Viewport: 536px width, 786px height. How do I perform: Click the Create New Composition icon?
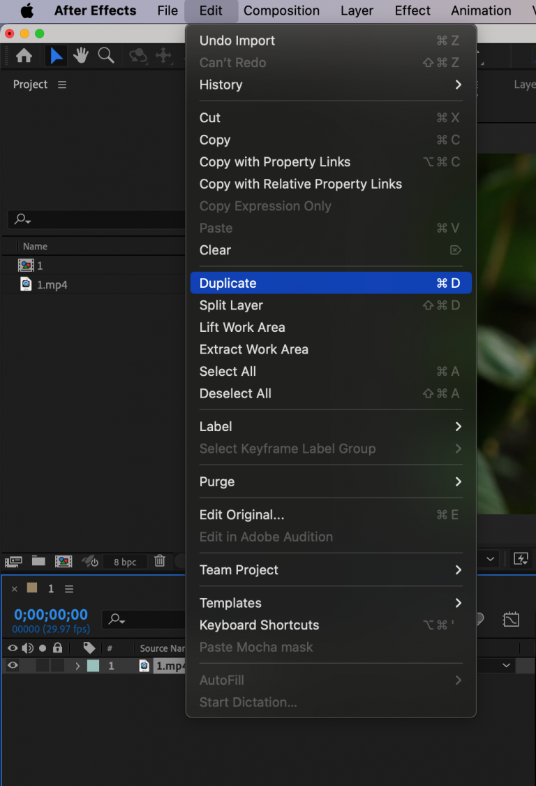pos(64,561)
